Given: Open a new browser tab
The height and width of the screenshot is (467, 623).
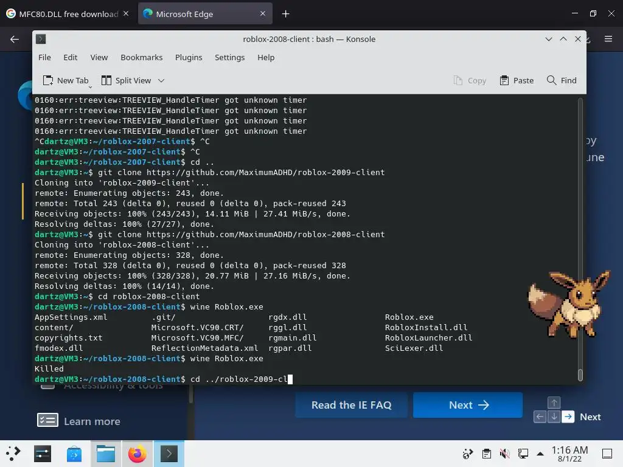Looking at the screenshot, I should pos(286,14).
